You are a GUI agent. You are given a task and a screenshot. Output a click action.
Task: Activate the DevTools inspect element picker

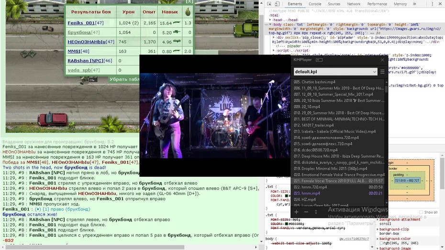[269, 4]
